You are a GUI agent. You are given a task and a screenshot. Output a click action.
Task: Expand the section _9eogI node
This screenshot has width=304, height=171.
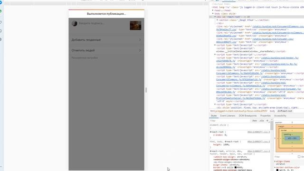click(x=217, y=20)
